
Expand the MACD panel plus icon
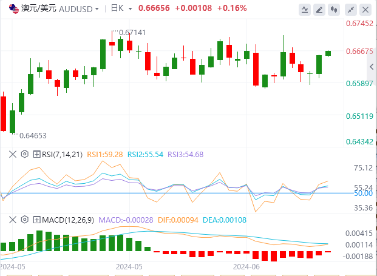click(x=36, y=220)
